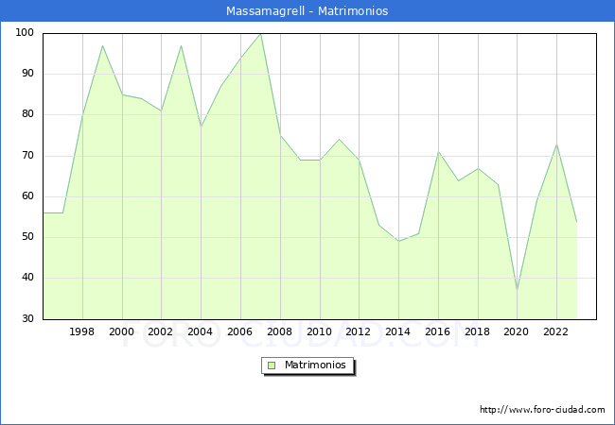Viewport: 615px width, 425px height.
Task: Click the 2014 dip data point
Action: pos(398,241)
